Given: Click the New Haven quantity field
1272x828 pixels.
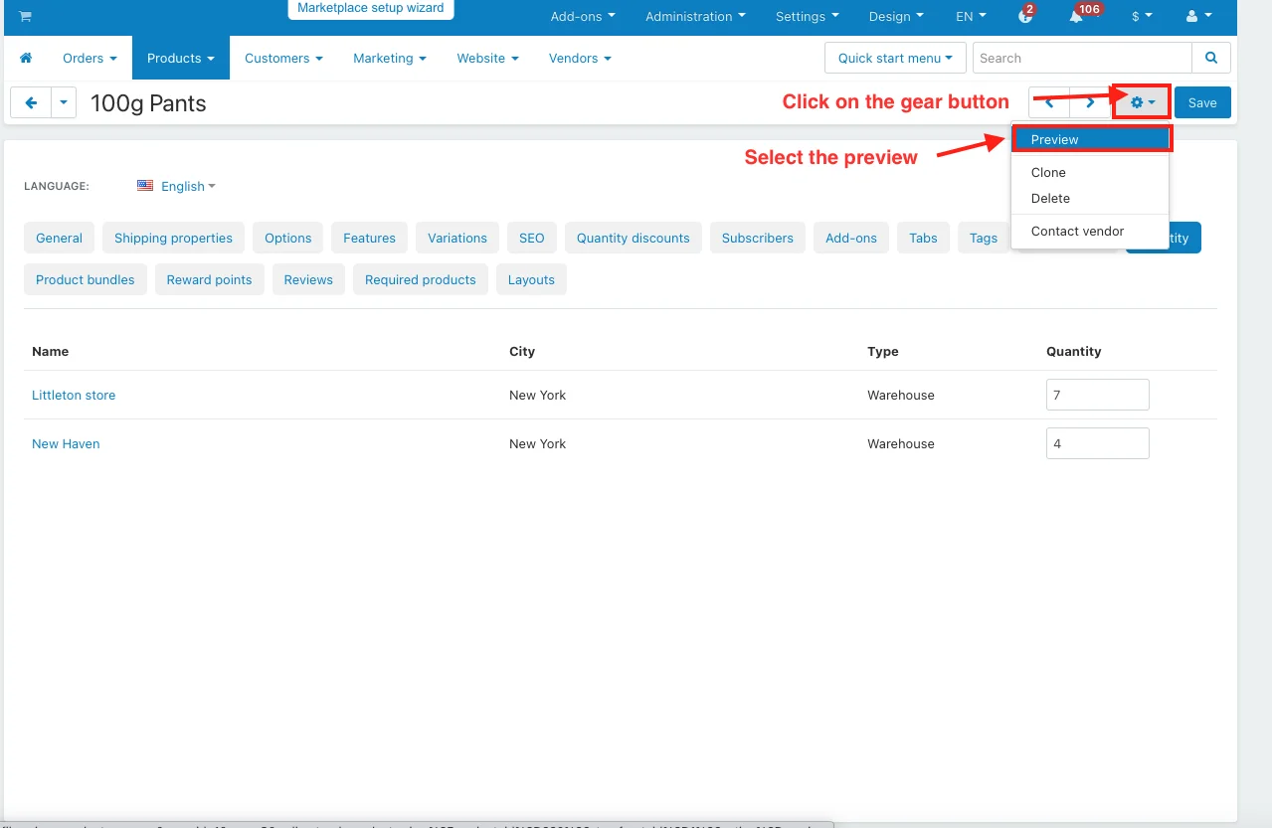Looking at the screenshot, I should tap(1097, 444).
